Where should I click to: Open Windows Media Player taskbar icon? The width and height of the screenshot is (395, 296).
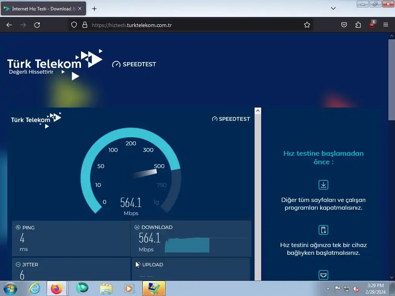[130, 289]
